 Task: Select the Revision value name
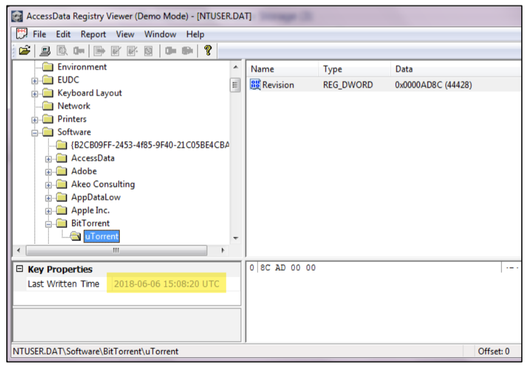pyautogui.click(x=278, y=85)
